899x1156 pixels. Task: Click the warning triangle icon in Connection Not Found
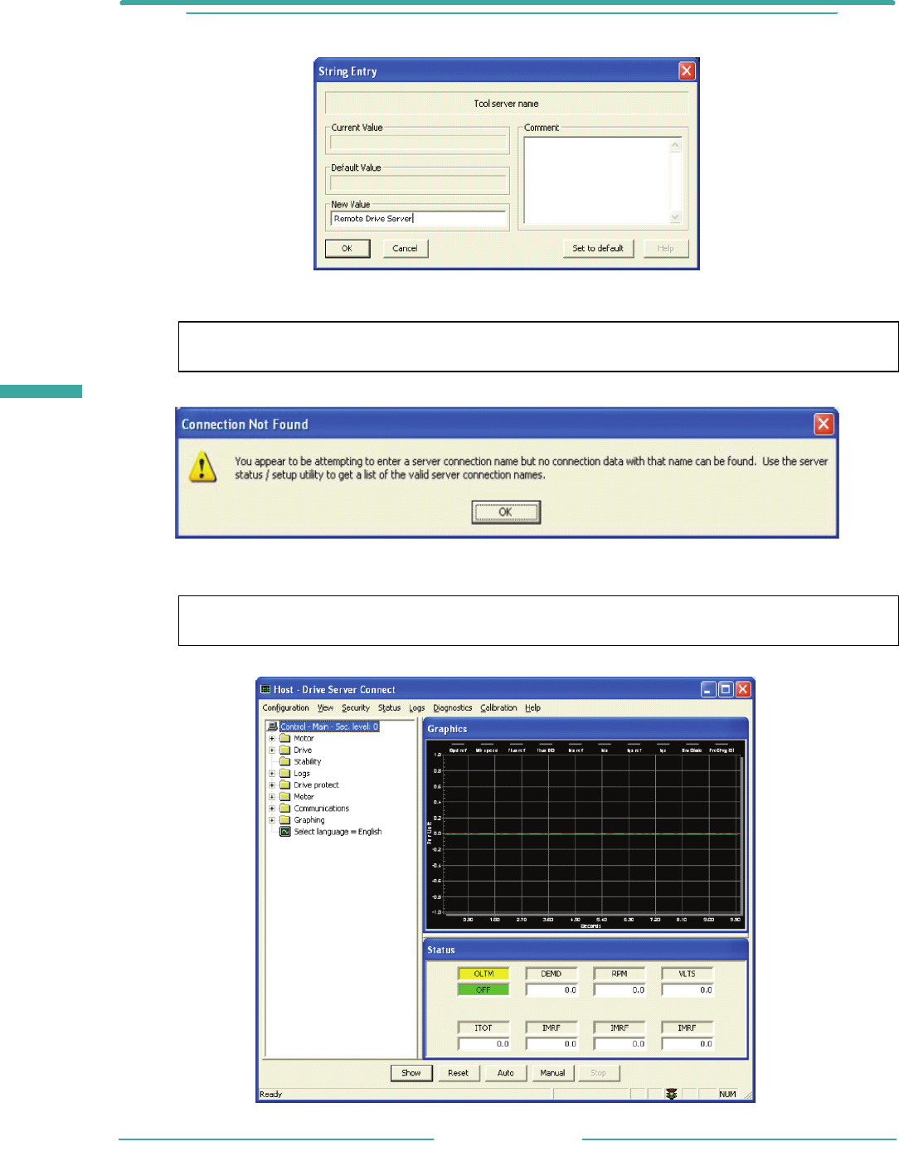click(x=202, y=467)
